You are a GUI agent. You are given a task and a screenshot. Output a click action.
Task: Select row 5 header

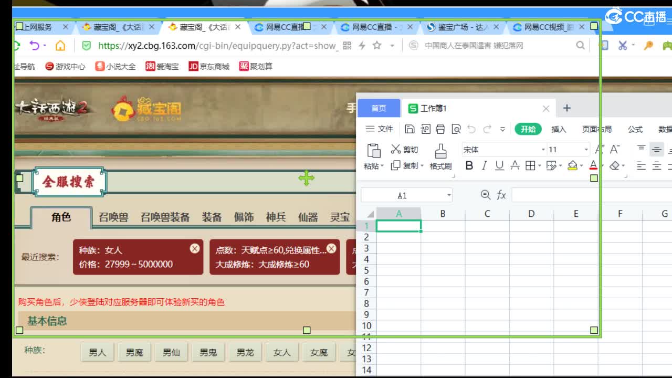[366, 270]
